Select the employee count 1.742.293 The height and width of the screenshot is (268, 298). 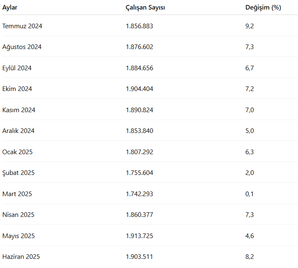pos(139,194)
